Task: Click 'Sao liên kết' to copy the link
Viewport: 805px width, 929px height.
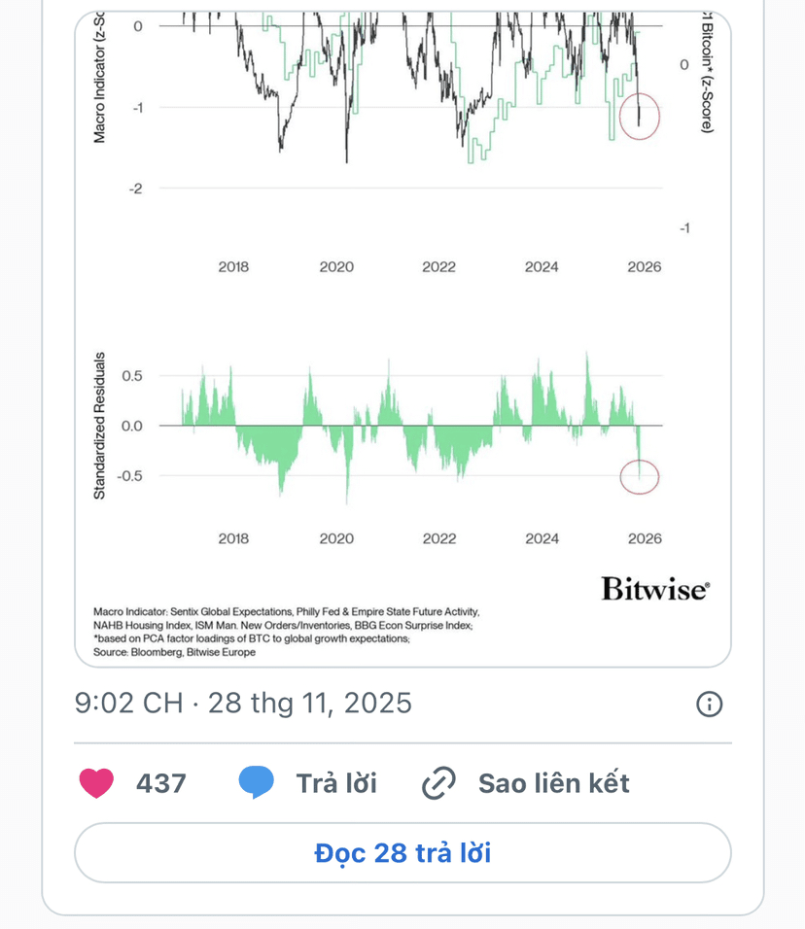Action: tap(553, 783)
